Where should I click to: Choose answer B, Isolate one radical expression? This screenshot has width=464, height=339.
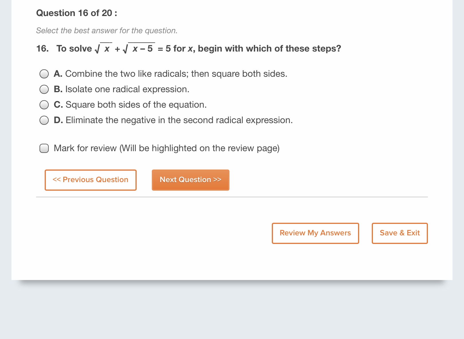44,89
